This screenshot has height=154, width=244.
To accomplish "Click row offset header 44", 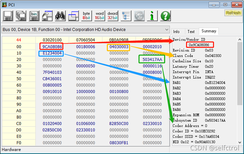I will pyautogui.click(x=19, y=40).
